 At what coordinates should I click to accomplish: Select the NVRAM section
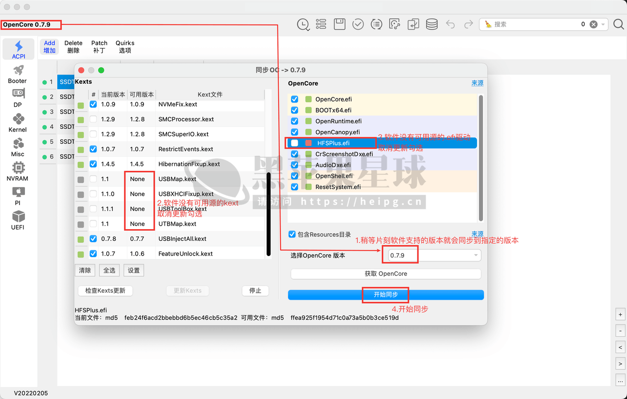(18, 172)
